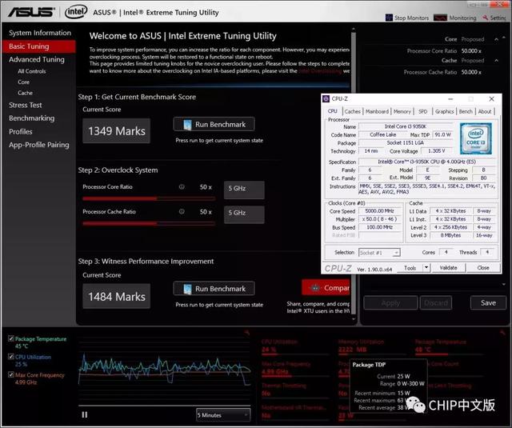This screenshot has width=512, height=428.
Task: Switch to the Mainboard tab in CPU-Z
Action: pyautogui.click(x=377, y=112)
